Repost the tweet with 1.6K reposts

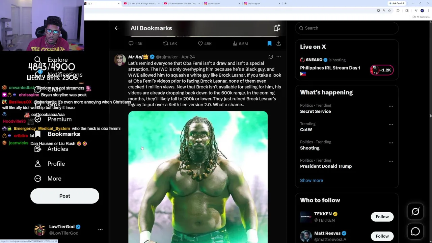click(x=170, y=44)
